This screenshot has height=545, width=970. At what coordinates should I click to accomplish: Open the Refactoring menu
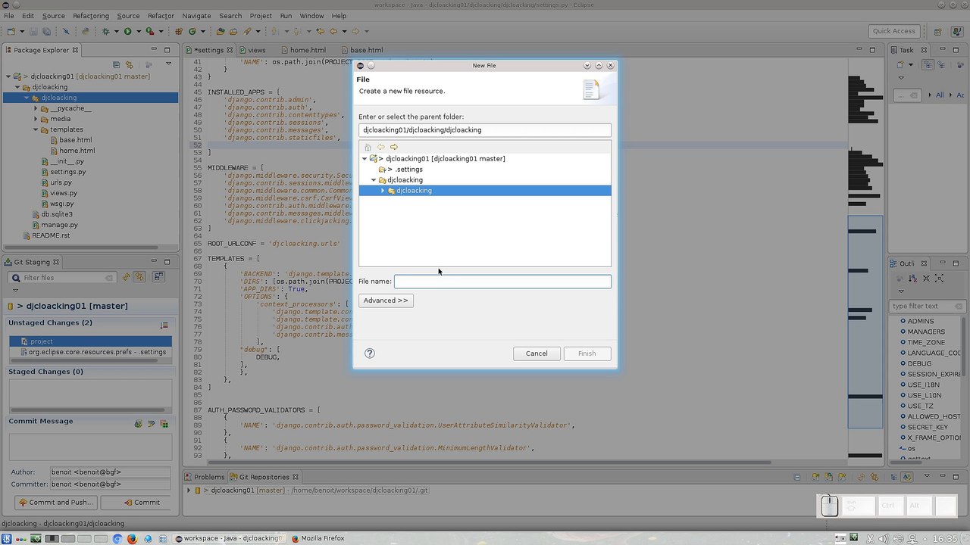pos(90,16)
